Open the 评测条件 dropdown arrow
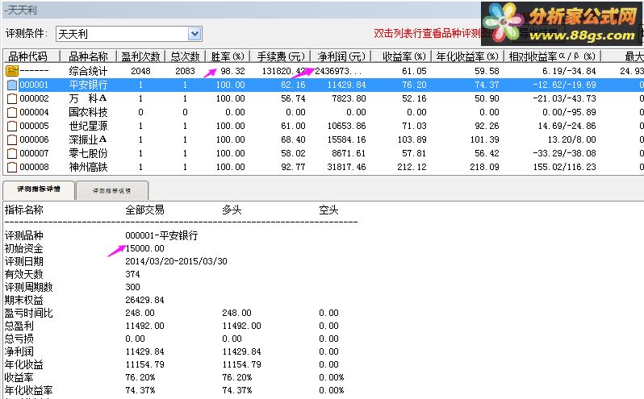This screenshot has width=644, height=399. tap(194, 34)
